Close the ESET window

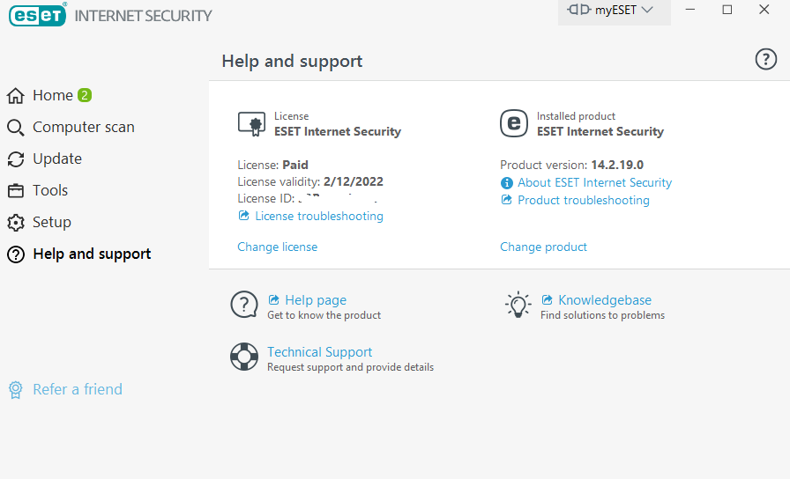tap(764, 10)
